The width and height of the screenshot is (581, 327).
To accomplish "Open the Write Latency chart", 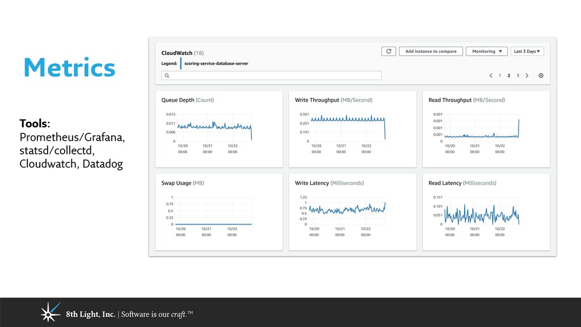I will point(352,212).
